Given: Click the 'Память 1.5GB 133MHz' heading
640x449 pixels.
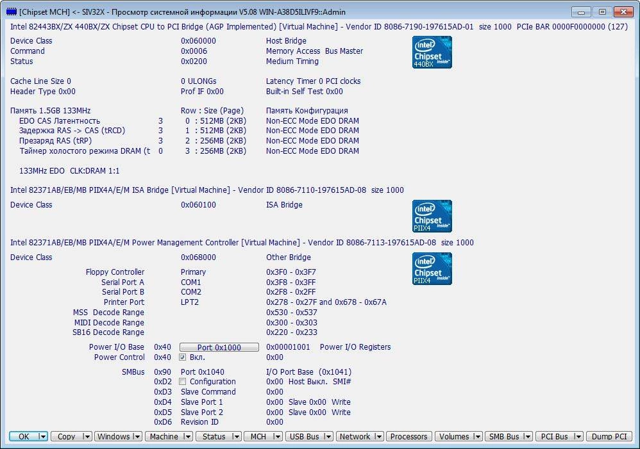Looking at the screenshot, I should [50, 111].
